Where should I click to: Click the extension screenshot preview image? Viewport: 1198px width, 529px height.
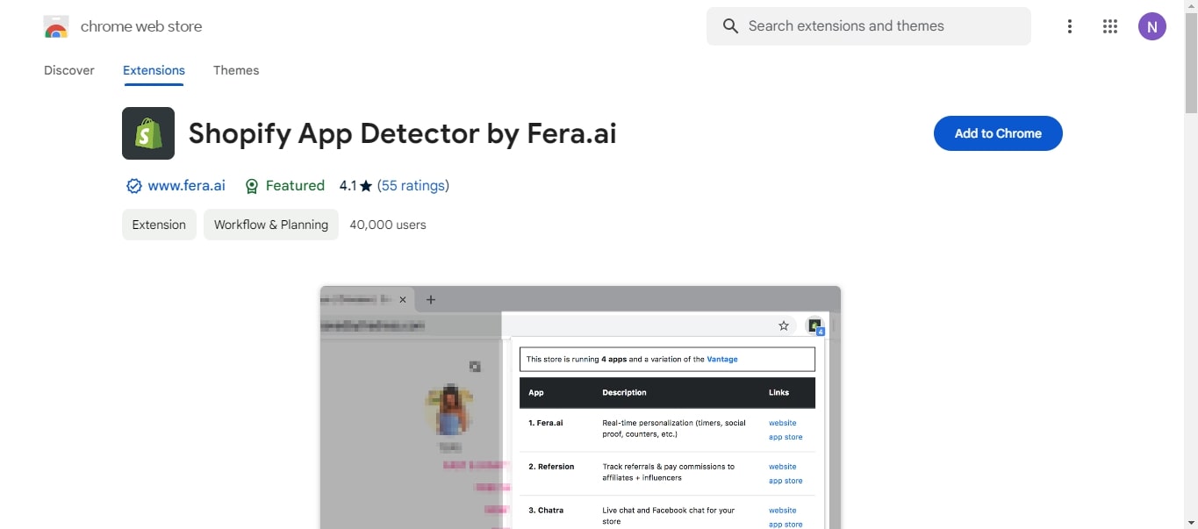[580, 407]
